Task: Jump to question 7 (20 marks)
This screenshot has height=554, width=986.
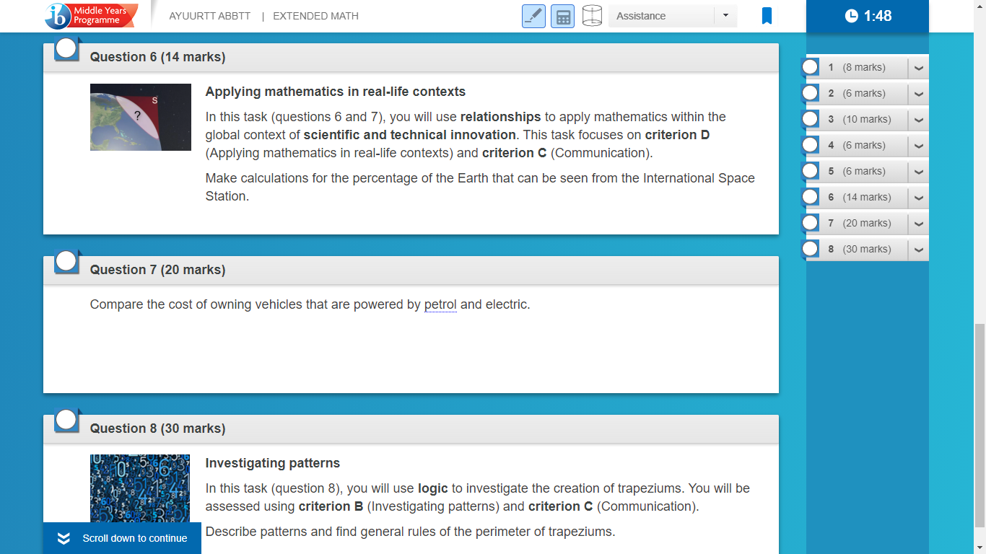Action: pyautogui.click(x=857, y=223)
